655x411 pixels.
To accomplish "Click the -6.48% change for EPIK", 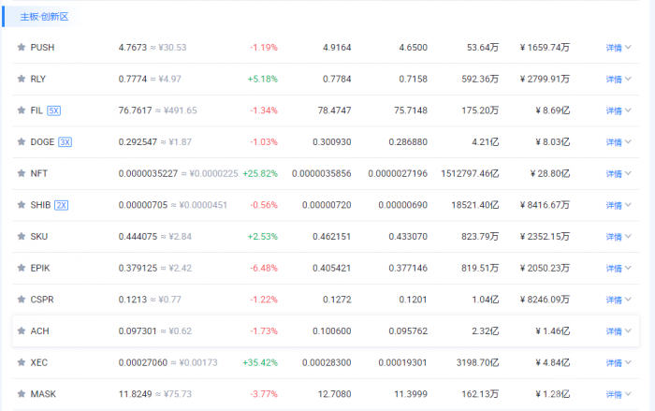I will pyautogui.click(x=264, y=268).
